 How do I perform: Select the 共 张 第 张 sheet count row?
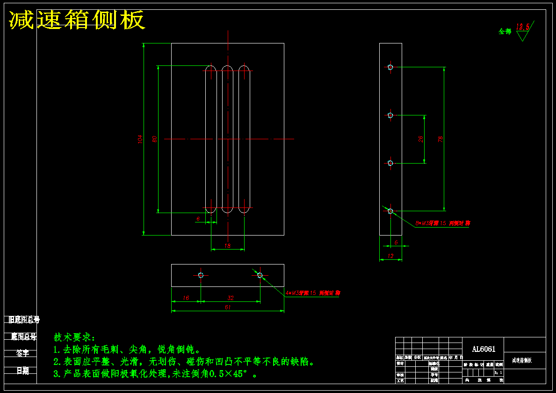pos(484,380)
